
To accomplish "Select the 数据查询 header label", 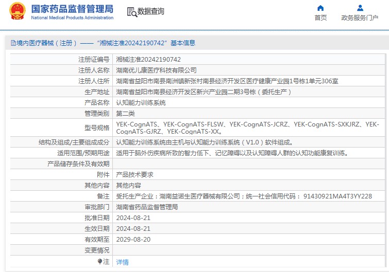I will tap(151, 11).
